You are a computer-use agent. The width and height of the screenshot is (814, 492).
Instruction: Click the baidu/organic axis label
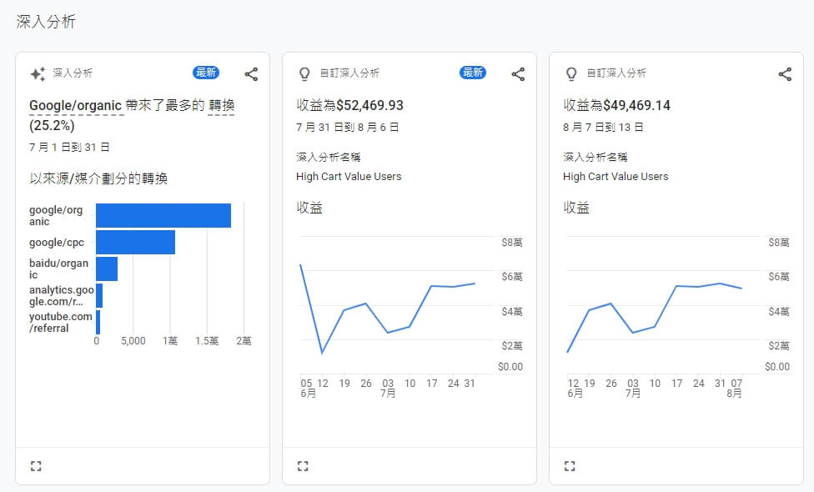point(58,269)
